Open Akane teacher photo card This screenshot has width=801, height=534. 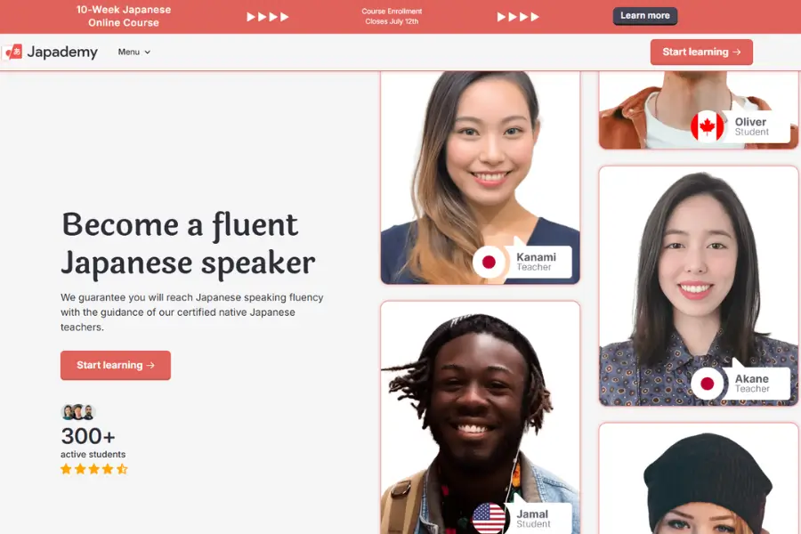(699, 286)
